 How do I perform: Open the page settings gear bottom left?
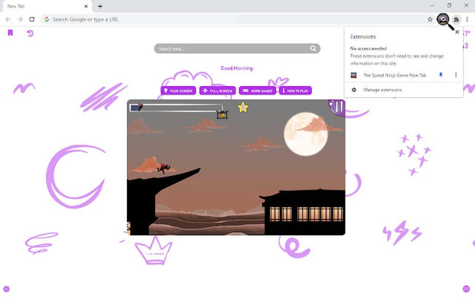coord(7,289)
